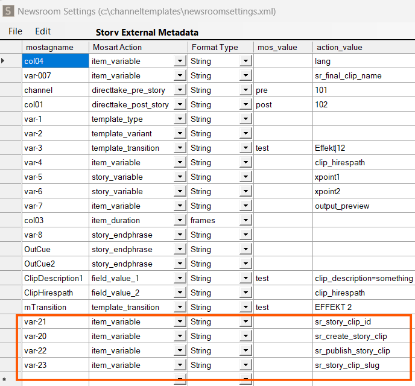Click the Format Type column header

click(215, 47)
